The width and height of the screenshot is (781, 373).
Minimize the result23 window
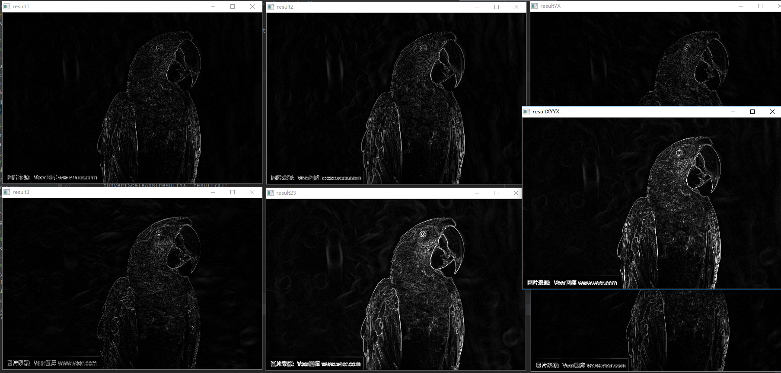(477, 193)
